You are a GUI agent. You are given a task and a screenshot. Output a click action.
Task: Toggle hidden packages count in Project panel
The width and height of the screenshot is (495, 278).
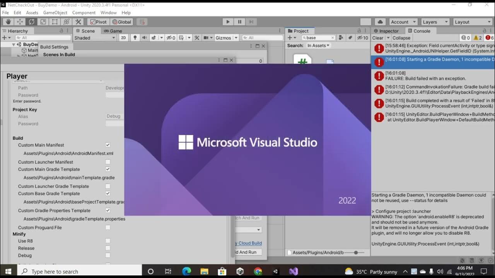(363, 38)
